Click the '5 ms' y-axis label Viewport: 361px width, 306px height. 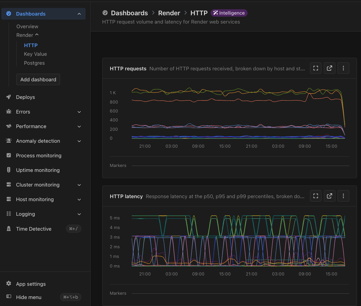click(x=115, y=218)
